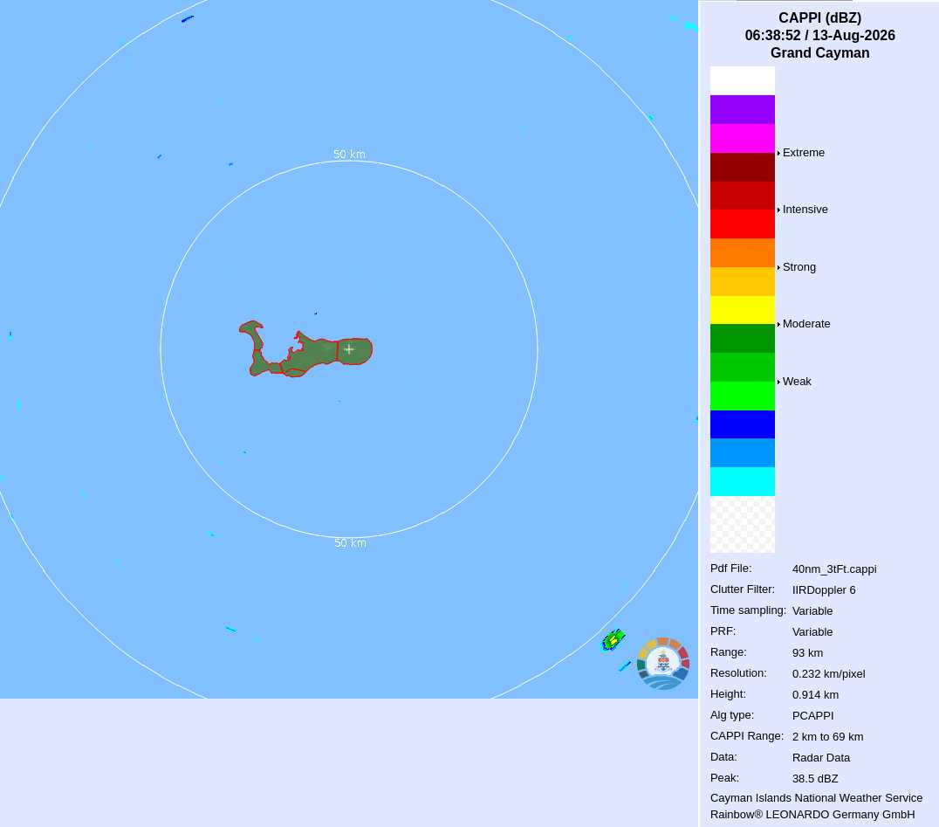Viewport: 939px width, 827px height.
Task: Click the green rain cell near logo
Action: tap(613, 640)
